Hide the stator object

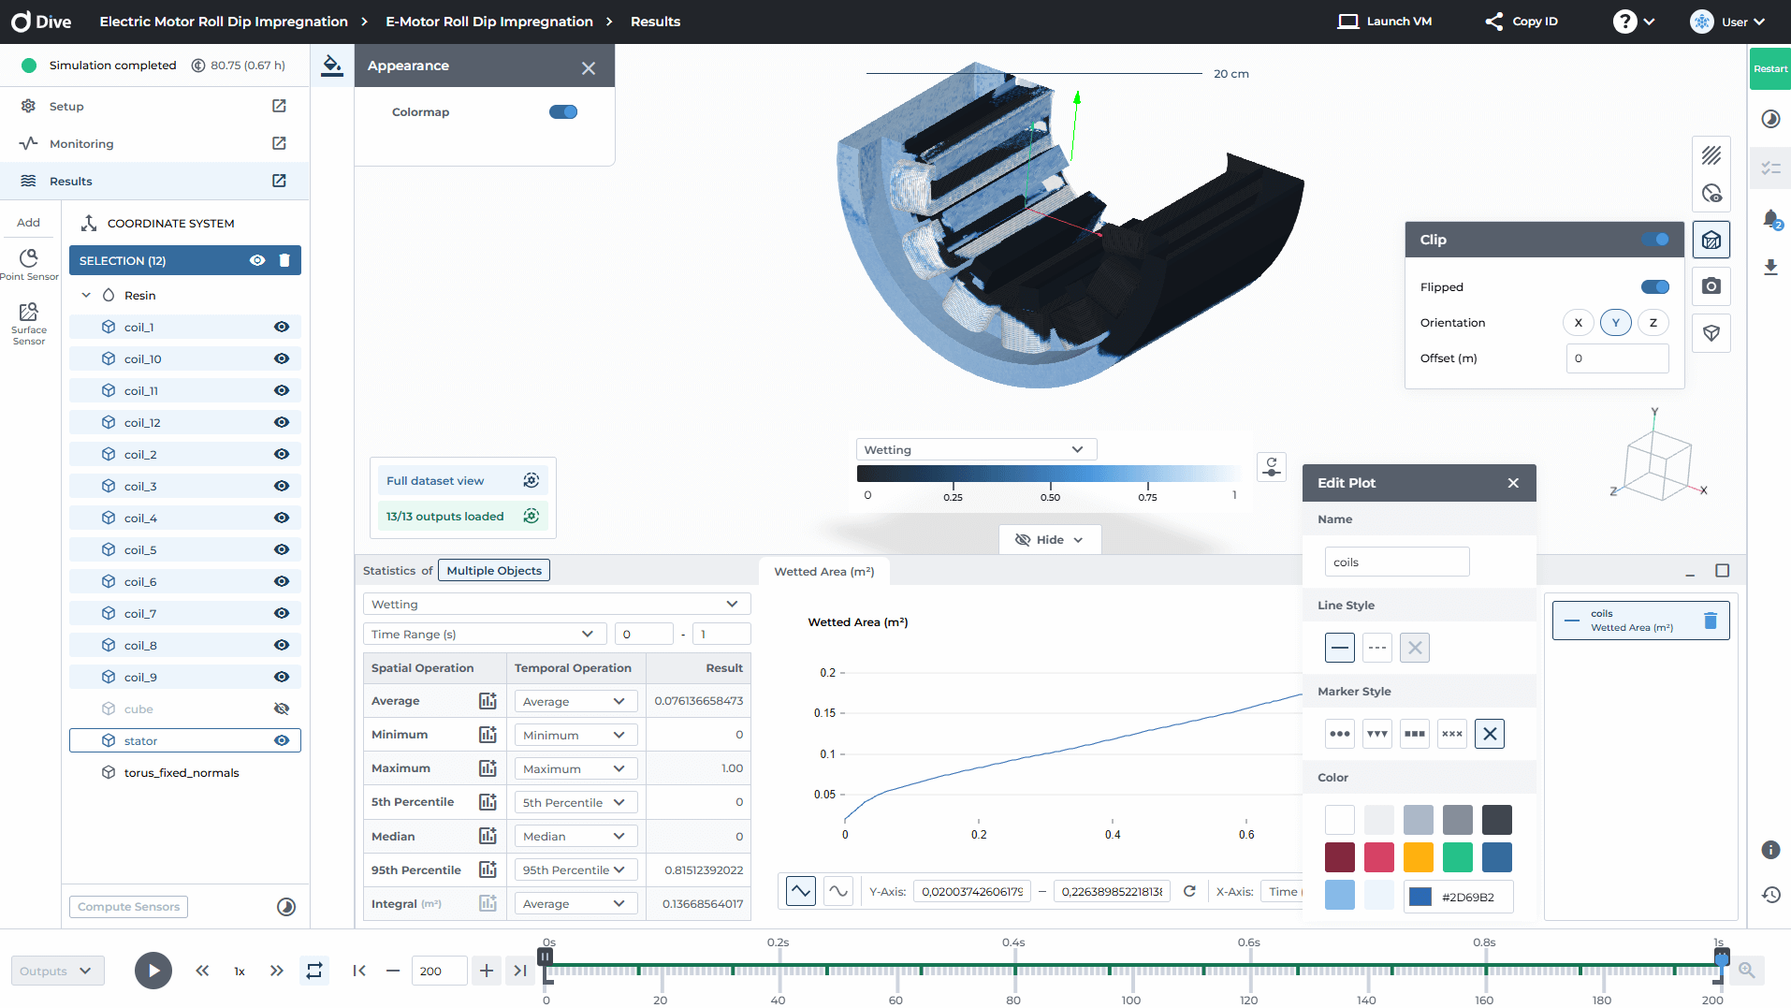tap(281, 740)
